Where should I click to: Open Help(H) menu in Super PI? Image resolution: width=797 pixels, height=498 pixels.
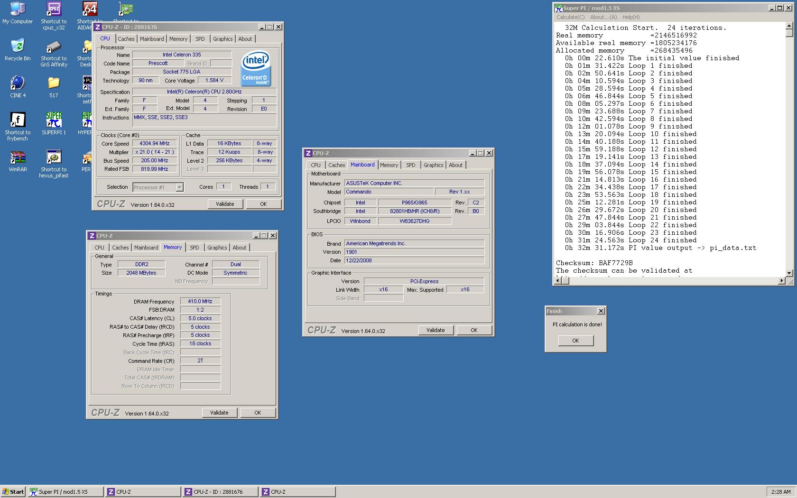click(x=631, y=17)
